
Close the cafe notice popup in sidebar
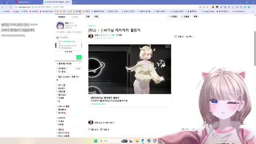point(79,42)
